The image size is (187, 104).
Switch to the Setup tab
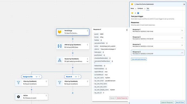tap(132, 8)
